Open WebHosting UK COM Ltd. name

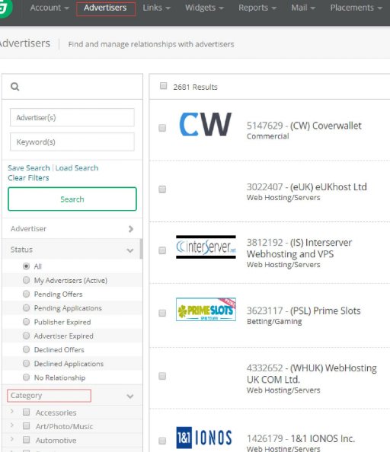click(312, 374)
